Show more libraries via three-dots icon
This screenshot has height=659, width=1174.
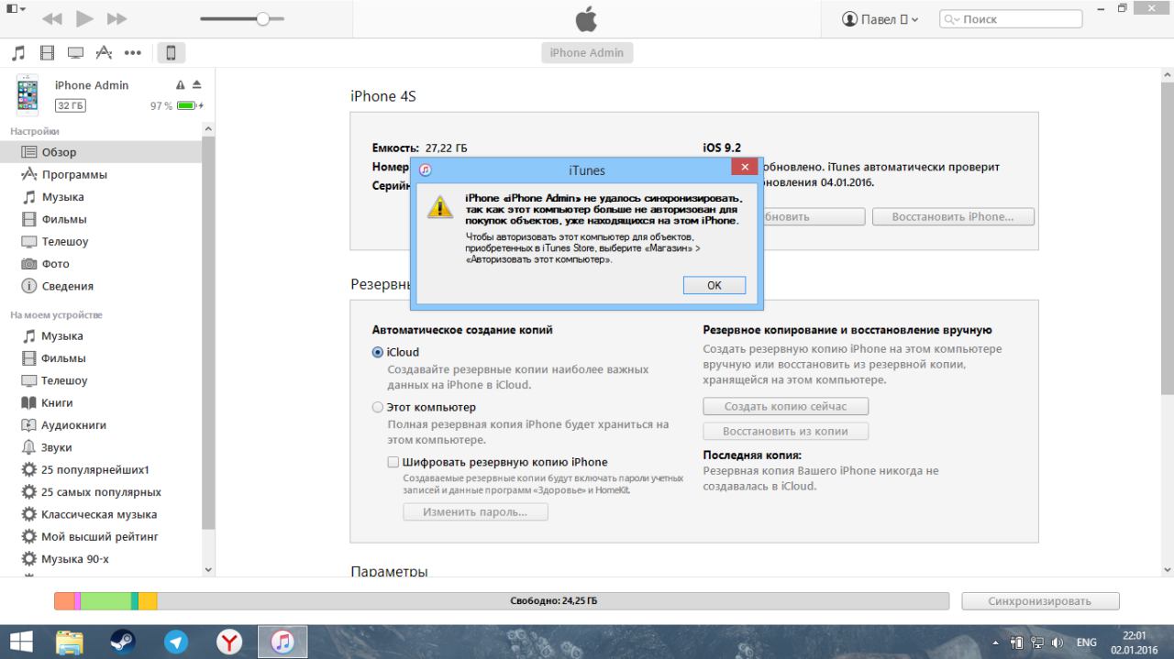133,53
